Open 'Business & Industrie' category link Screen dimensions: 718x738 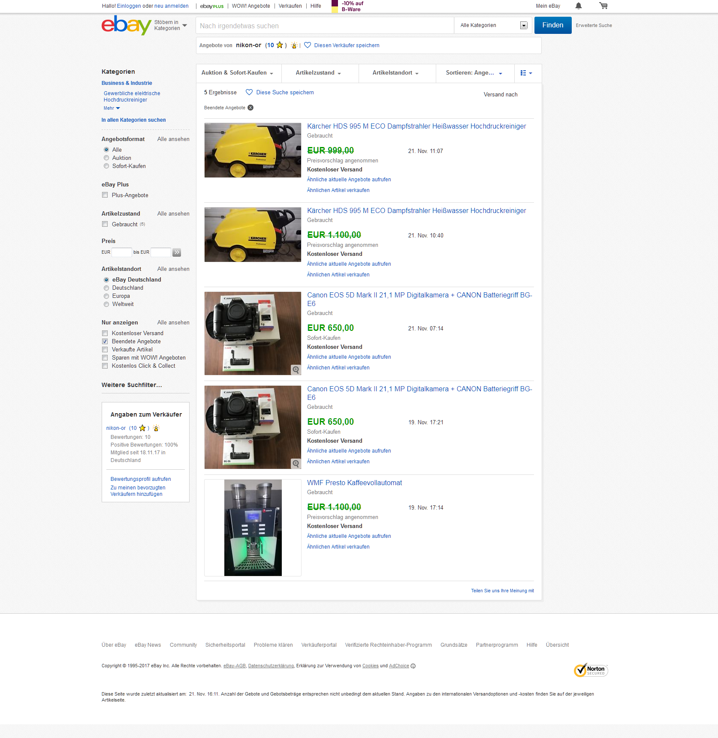coord(127,83)
